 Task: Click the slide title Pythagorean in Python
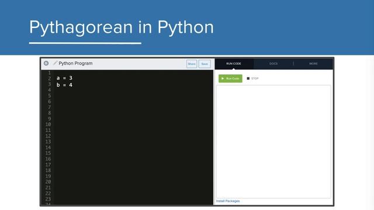point(122,27)
